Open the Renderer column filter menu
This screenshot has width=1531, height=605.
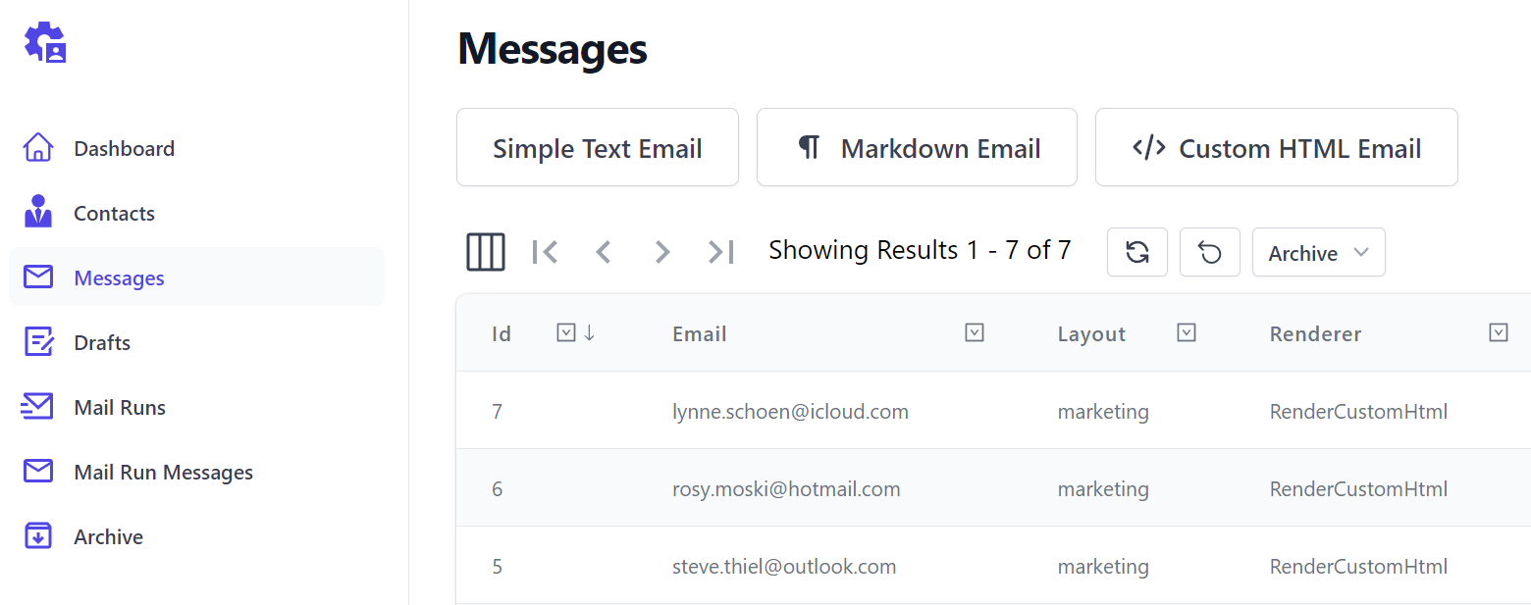point(1499,333)
